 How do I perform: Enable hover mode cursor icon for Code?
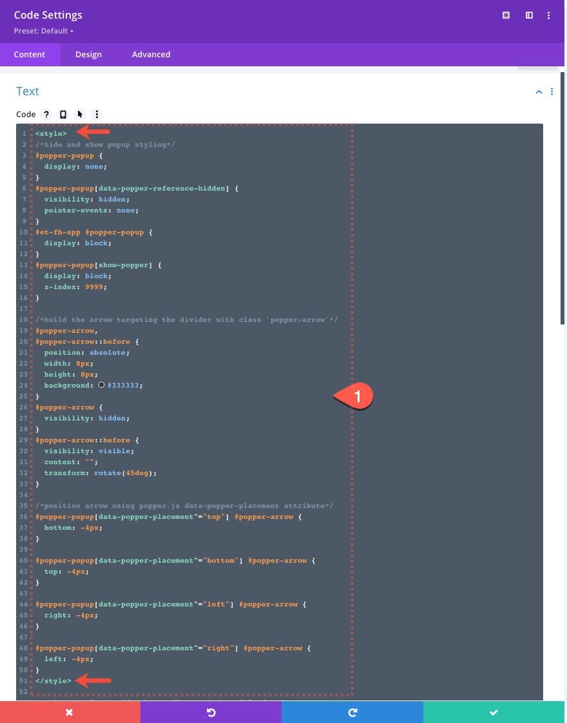click(80, 115)
